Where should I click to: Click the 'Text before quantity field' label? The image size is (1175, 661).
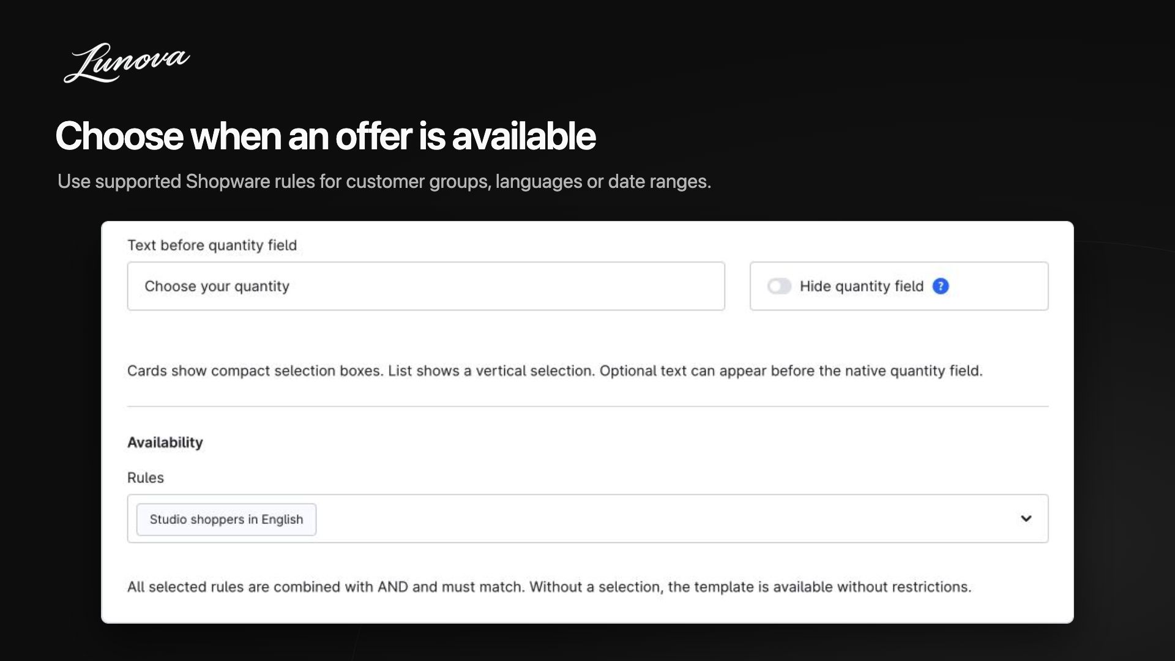pos(212,245)
